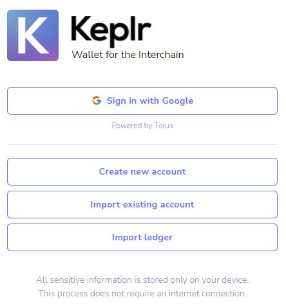Click the word ledger in Import ledger

coord(158,238)
